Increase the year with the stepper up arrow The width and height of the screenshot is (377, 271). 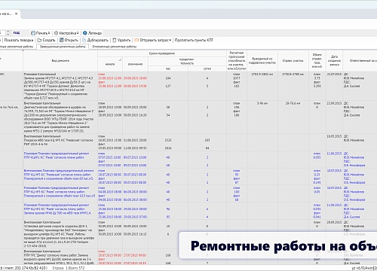pos(8,32)
